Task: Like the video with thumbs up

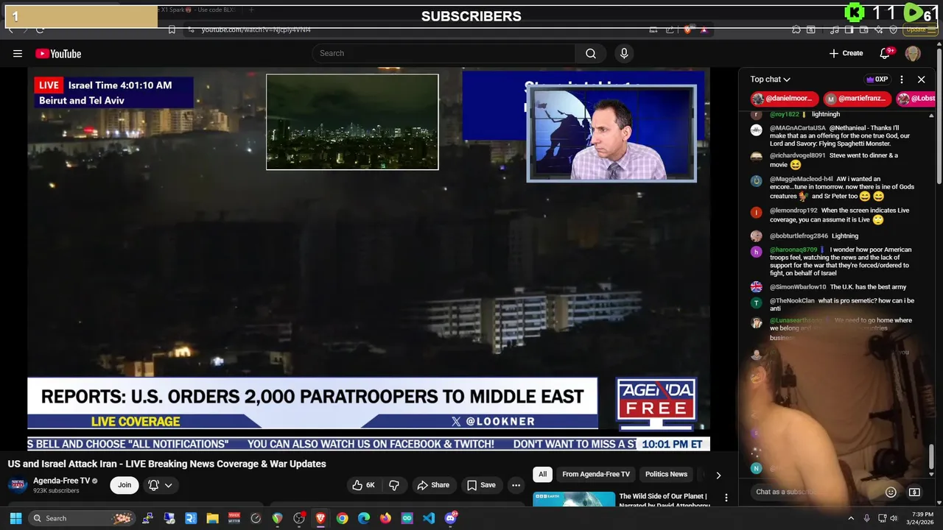Action: (364, 485)
